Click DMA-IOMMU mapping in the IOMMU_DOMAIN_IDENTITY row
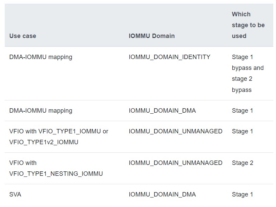Viewport: 276px width, 207px height. (x=41, y=57)
